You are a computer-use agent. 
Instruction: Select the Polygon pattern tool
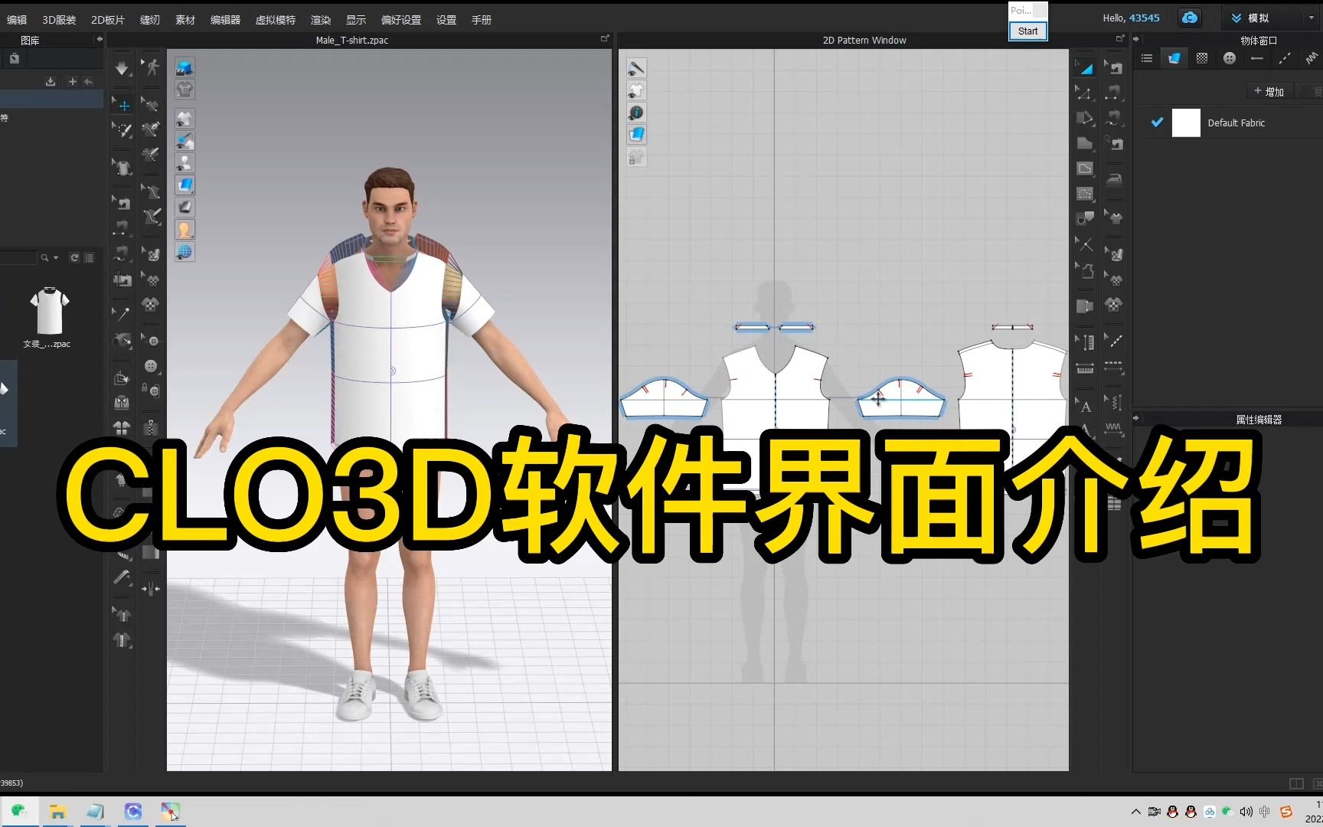coord(1085,143)
